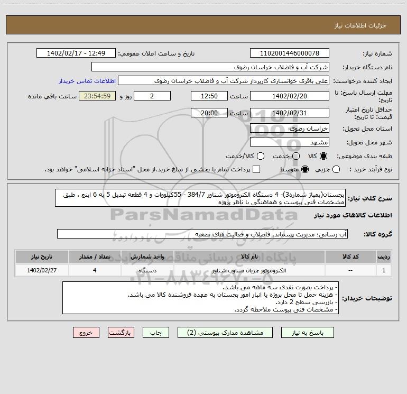Click the price validity date 1402/02/31
The height and width of the screenshot is (394, 407).
pos(290,113)
